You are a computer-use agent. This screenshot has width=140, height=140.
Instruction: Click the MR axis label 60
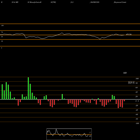click(x=136, y=88)
